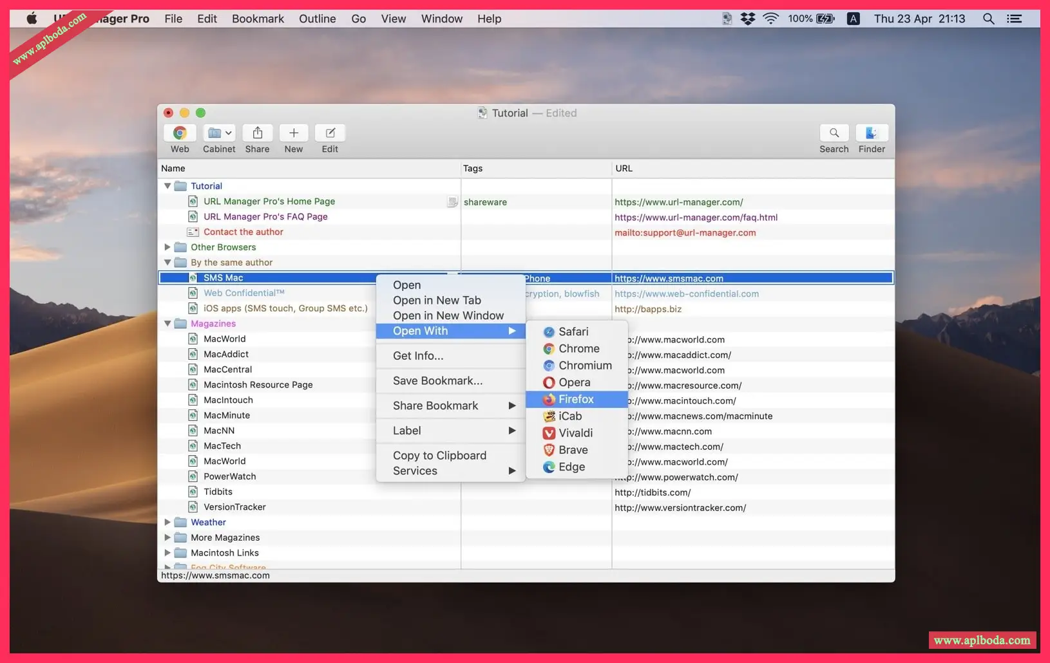Choose Vivaldi in Open With submenu
Image resolution: width=1050 pixels, height=663 pixels.
577,433
